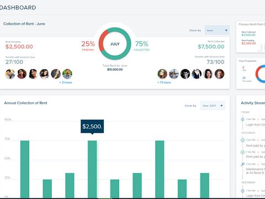Click the checkmark icon of second 'Rent paid by' entry

pyautogui.click(x=242, y=152)
